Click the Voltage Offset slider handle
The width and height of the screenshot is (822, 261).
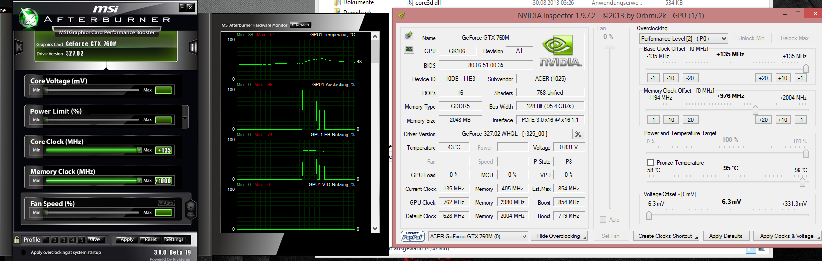click(x=649, y=214)
